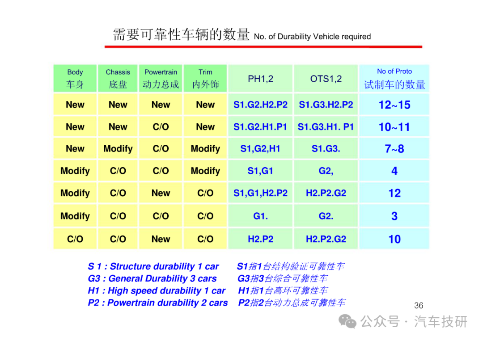Click 'H2.P2.G2' in the 12-proto row
Screen dimensions: 483x341
pos(326,193)
